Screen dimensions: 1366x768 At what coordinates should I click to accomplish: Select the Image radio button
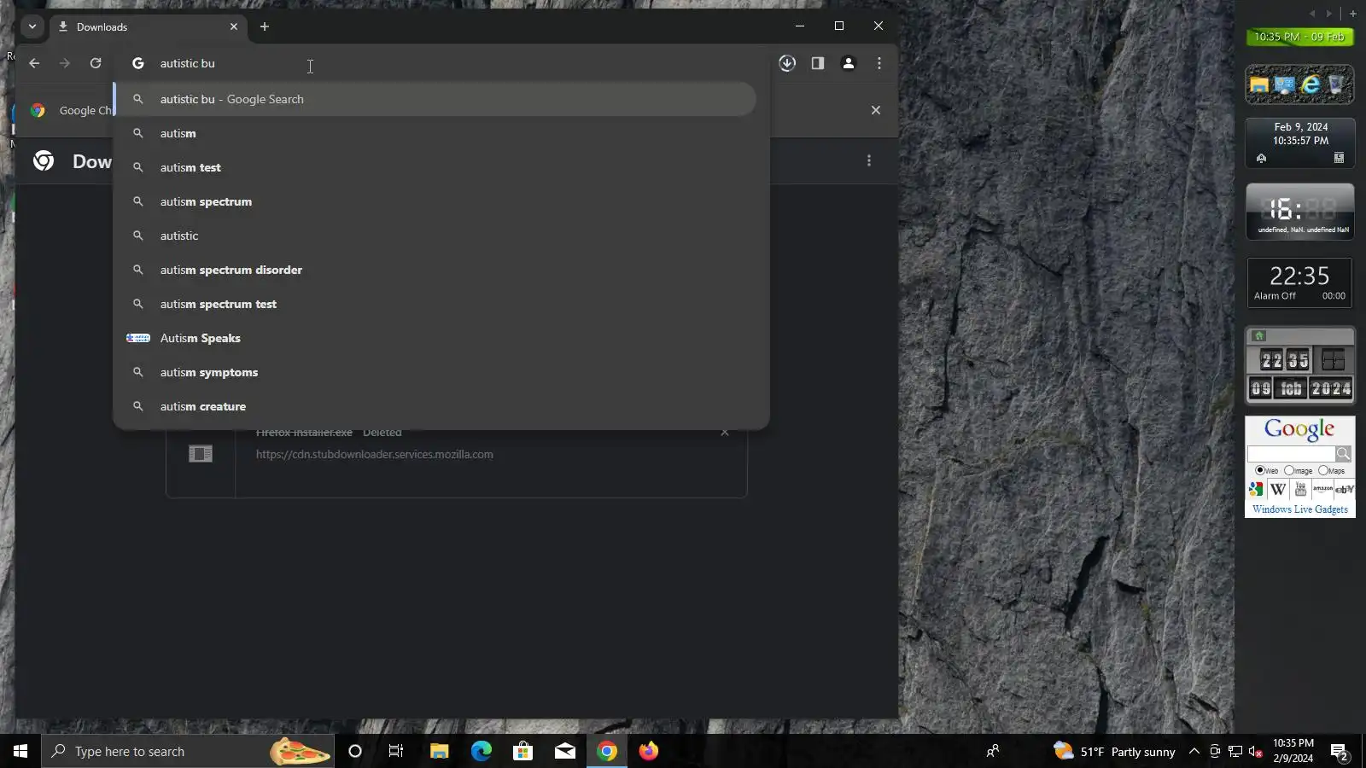[x=1288, y=470]
